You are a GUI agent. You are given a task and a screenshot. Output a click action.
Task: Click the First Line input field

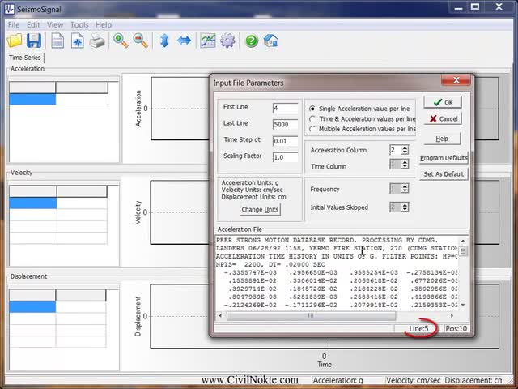pyautogui.click(x=285, y=108)
